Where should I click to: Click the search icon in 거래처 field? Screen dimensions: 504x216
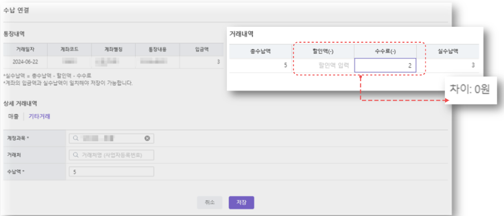coord(76,155)
